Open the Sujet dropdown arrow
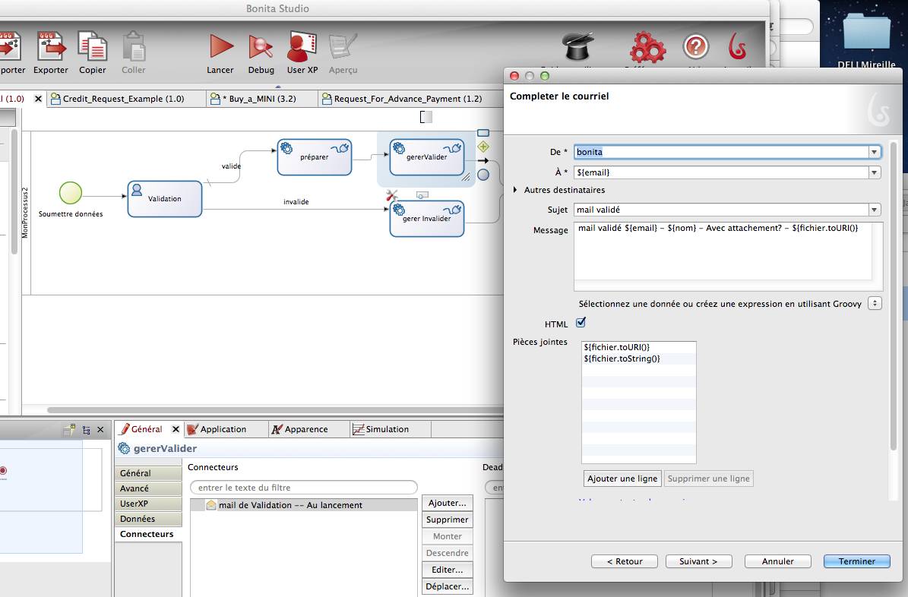This screenshot has height=597, width=908. [x=874, y=210]
